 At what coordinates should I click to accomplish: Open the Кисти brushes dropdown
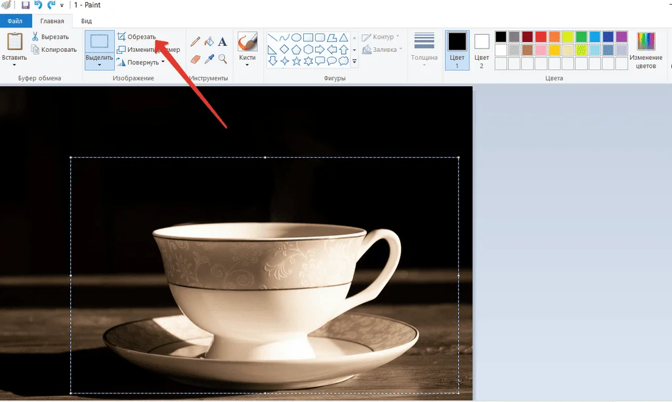pos(247,65)
